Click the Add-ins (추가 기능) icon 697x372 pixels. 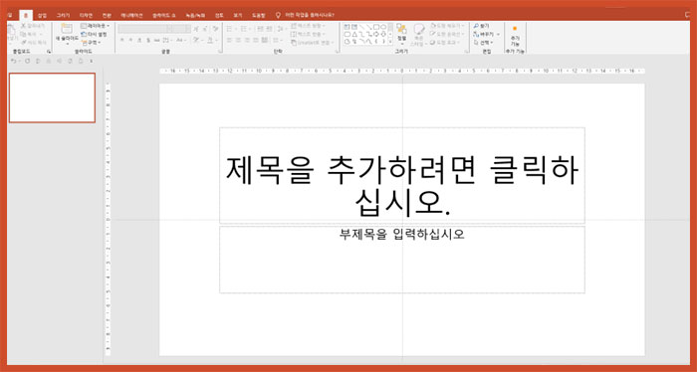click(515, 29)
